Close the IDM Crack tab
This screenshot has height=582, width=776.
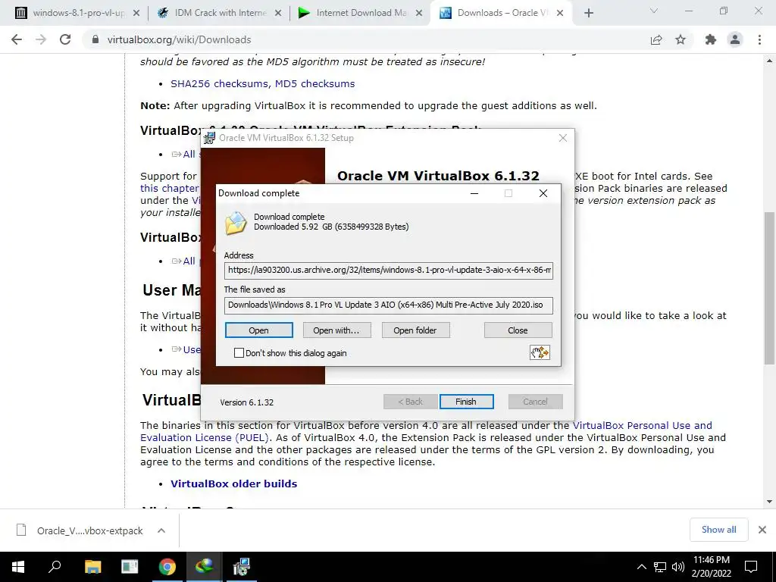[x=278, y=14]
